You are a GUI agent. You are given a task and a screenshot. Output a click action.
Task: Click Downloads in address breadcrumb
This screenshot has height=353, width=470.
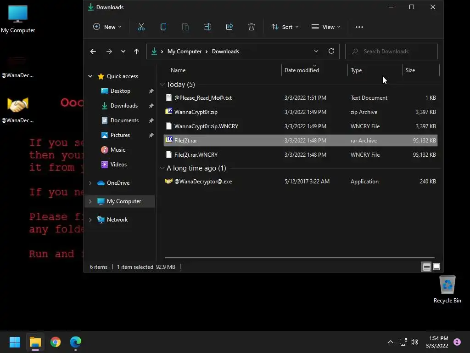tap(225, 51)
